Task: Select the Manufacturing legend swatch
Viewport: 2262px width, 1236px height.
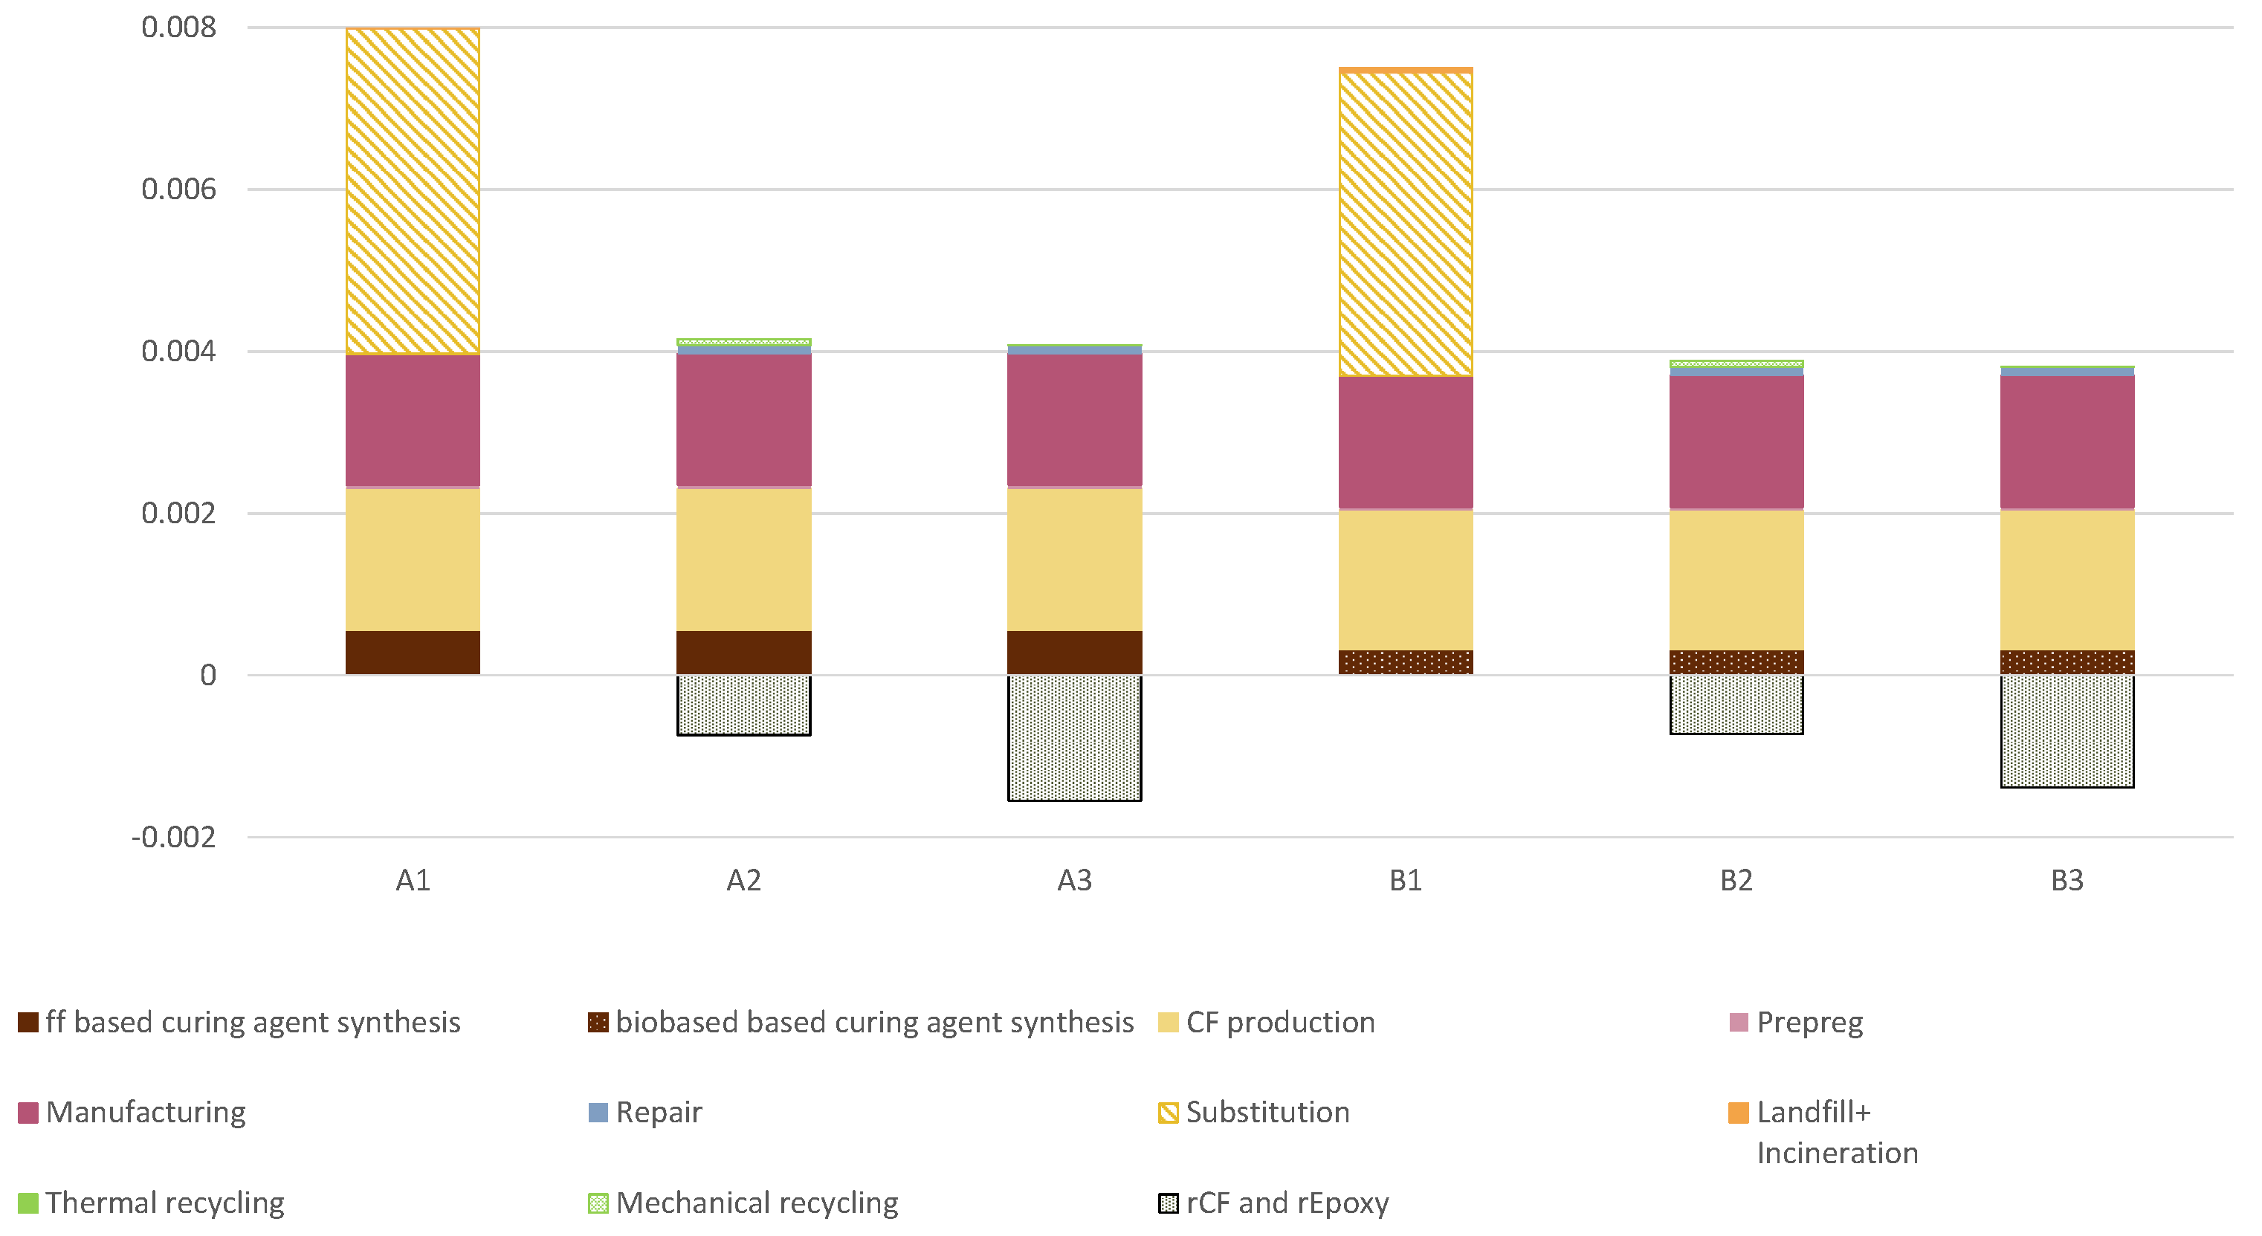Action: pos(28,1113)
